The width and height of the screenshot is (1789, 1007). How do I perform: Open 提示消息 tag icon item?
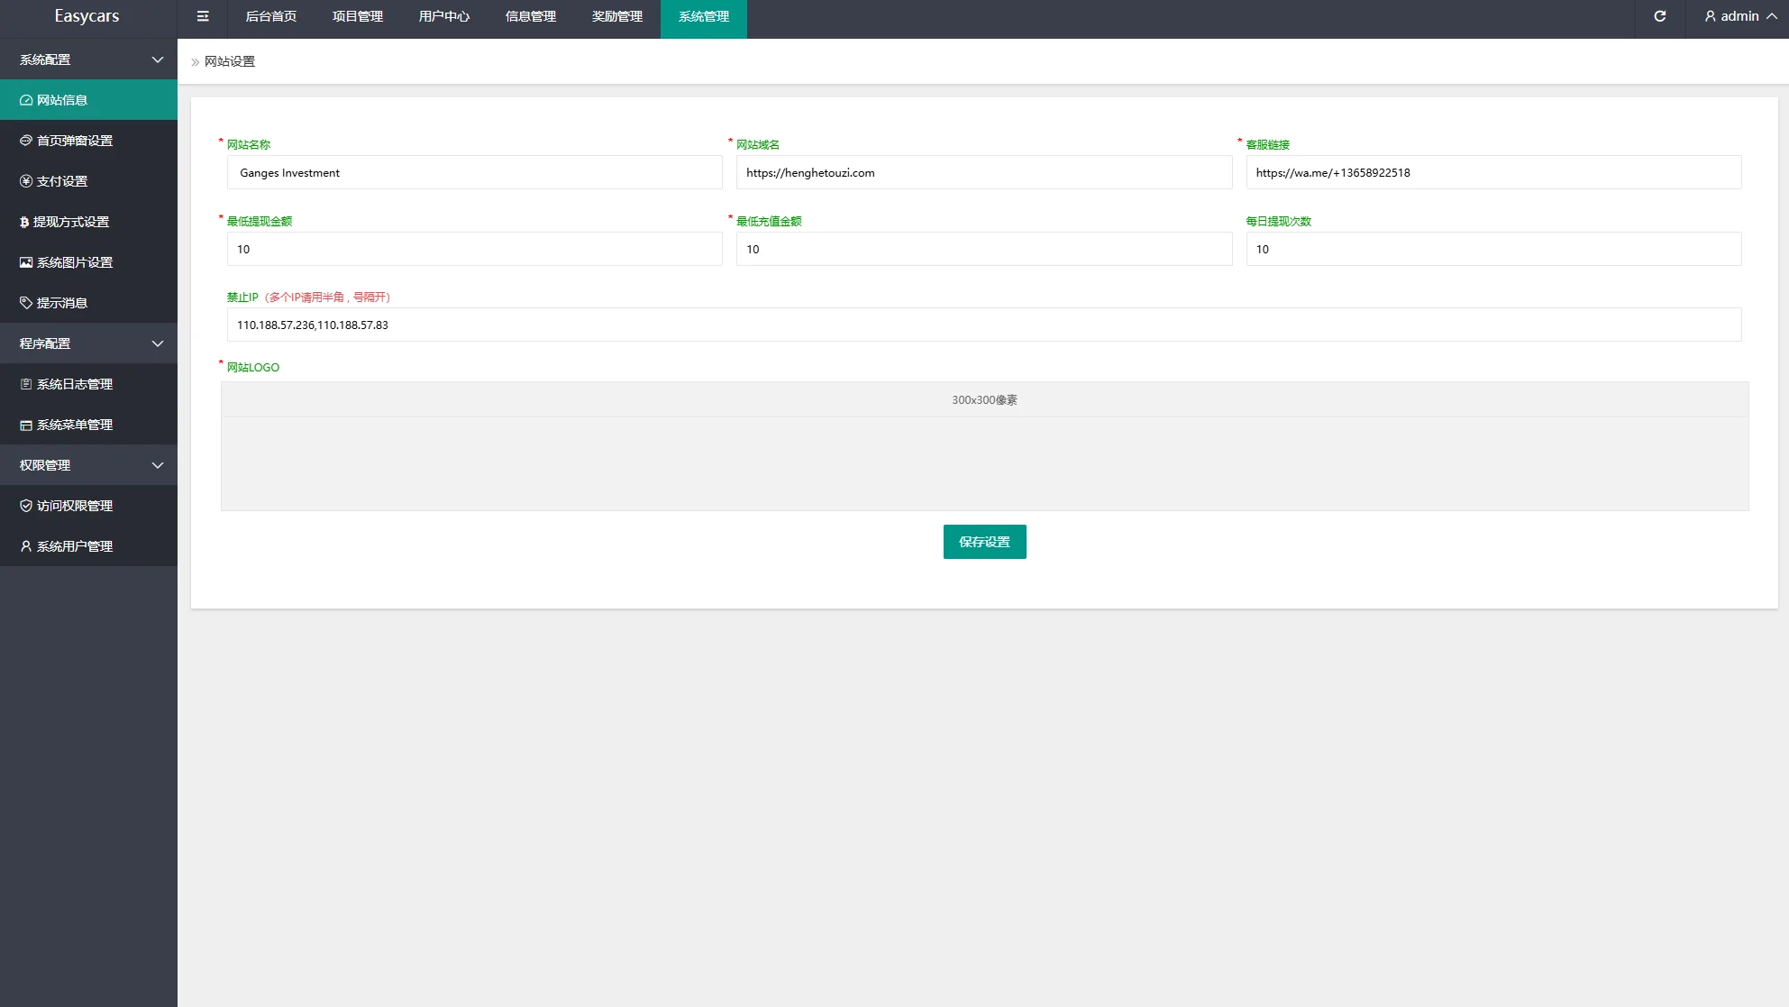click(62, 303)
